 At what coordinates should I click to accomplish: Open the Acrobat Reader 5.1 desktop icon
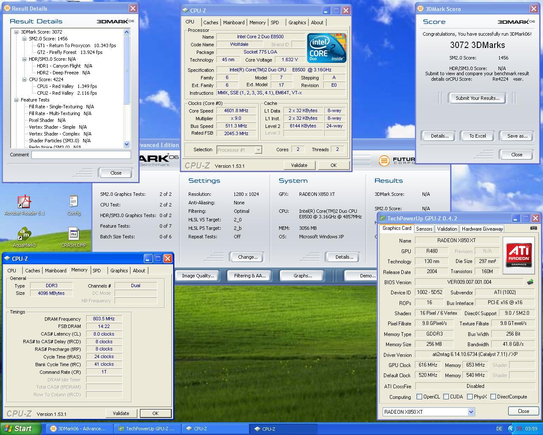click(x=24, y=202)
